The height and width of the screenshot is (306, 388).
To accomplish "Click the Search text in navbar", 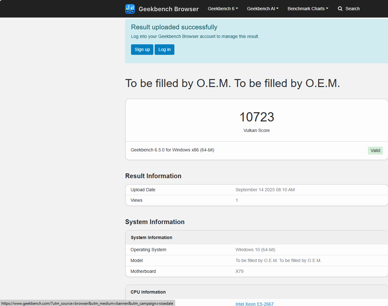I will pyautogui.click(x=353, y=9).
